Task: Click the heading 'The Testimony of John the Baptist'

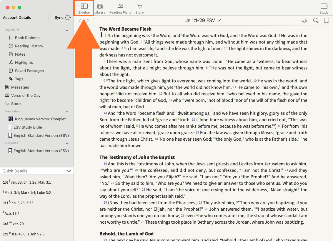Action: [137, 157]
